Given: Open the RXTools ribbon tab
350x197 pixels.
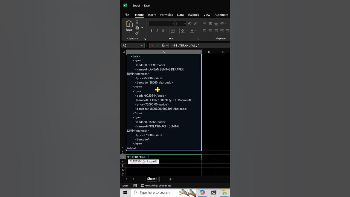Looking at the screenshot, I should 193,15.
